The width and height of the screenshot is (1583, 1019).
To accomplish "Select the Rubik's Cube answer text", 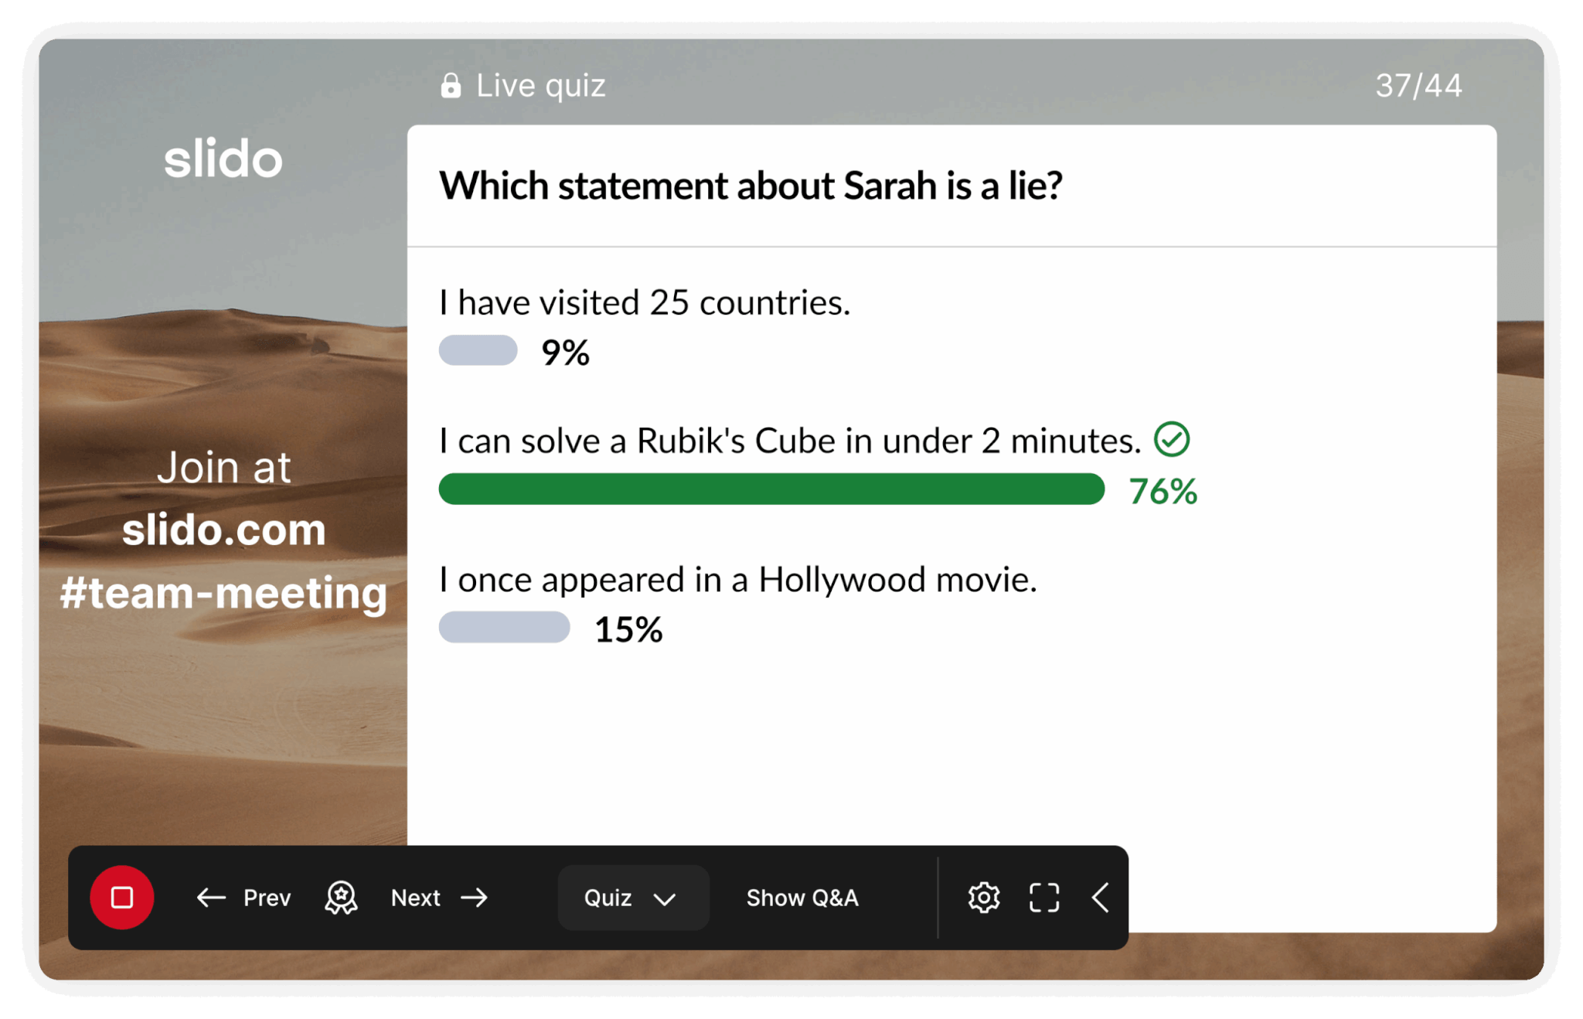I will [x=790, y=441].
